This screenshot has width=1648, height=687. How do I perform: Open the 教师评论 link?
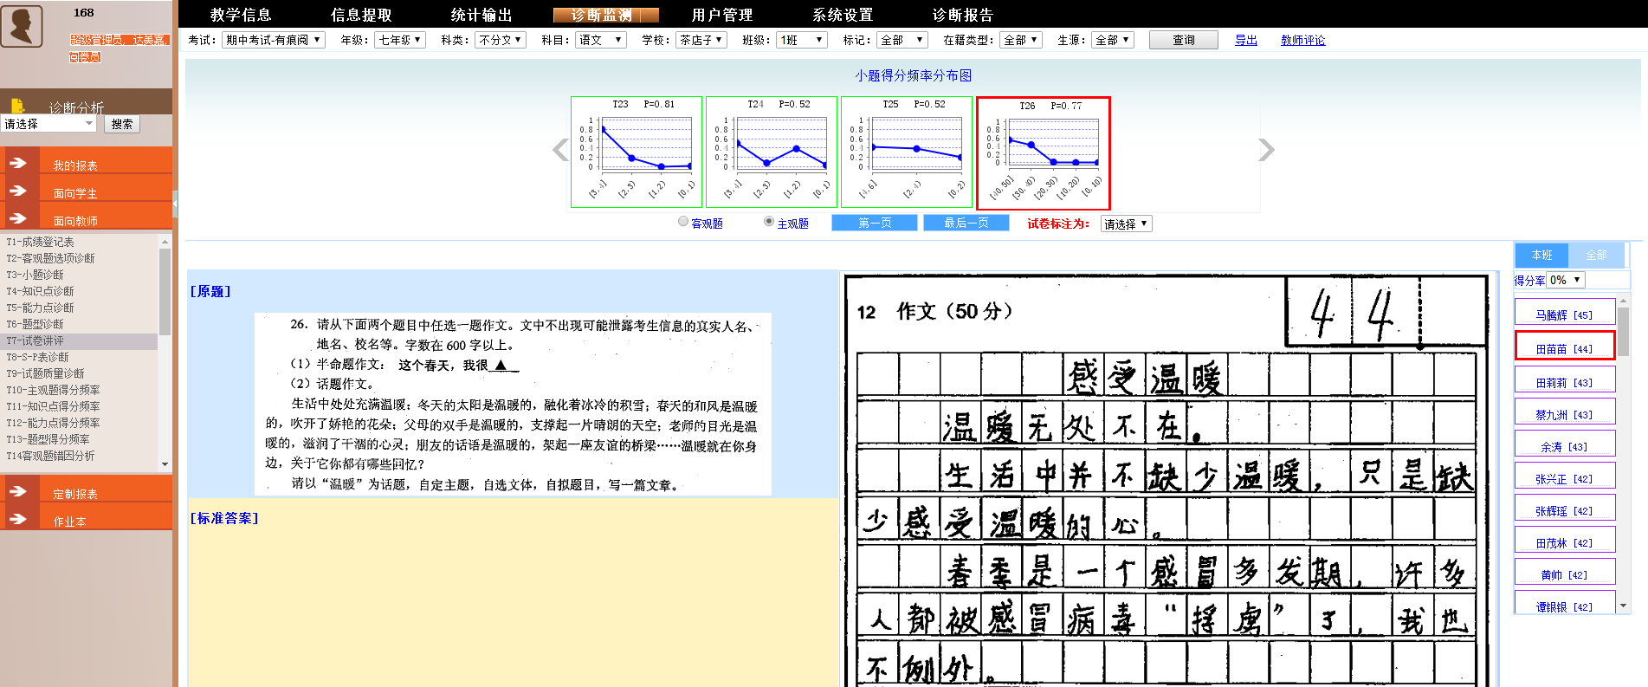point(1302,40)
